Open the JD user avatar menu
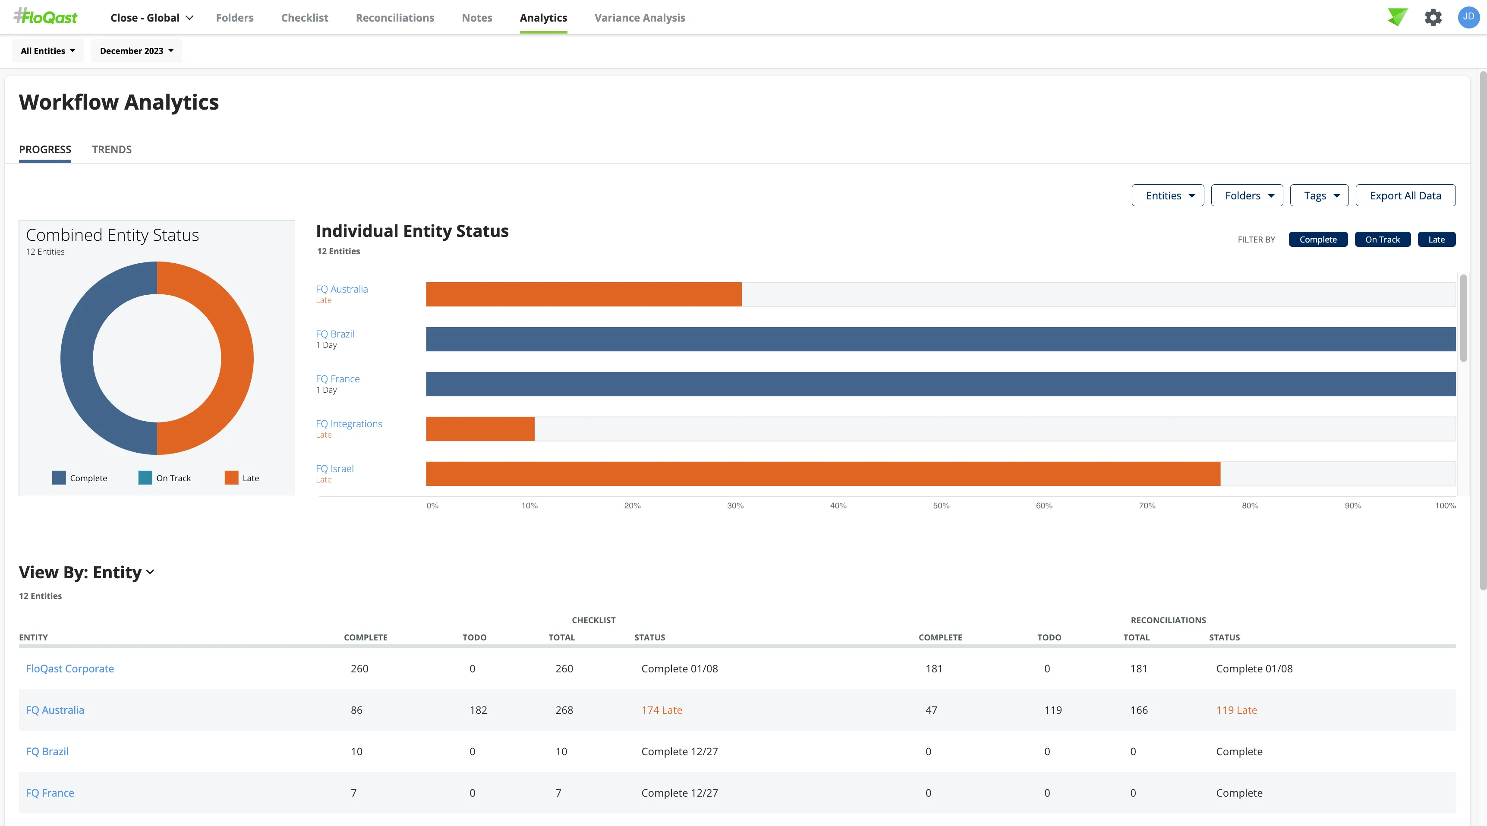The height and width of the screenshot is (826, 1487). point(1468,17)
